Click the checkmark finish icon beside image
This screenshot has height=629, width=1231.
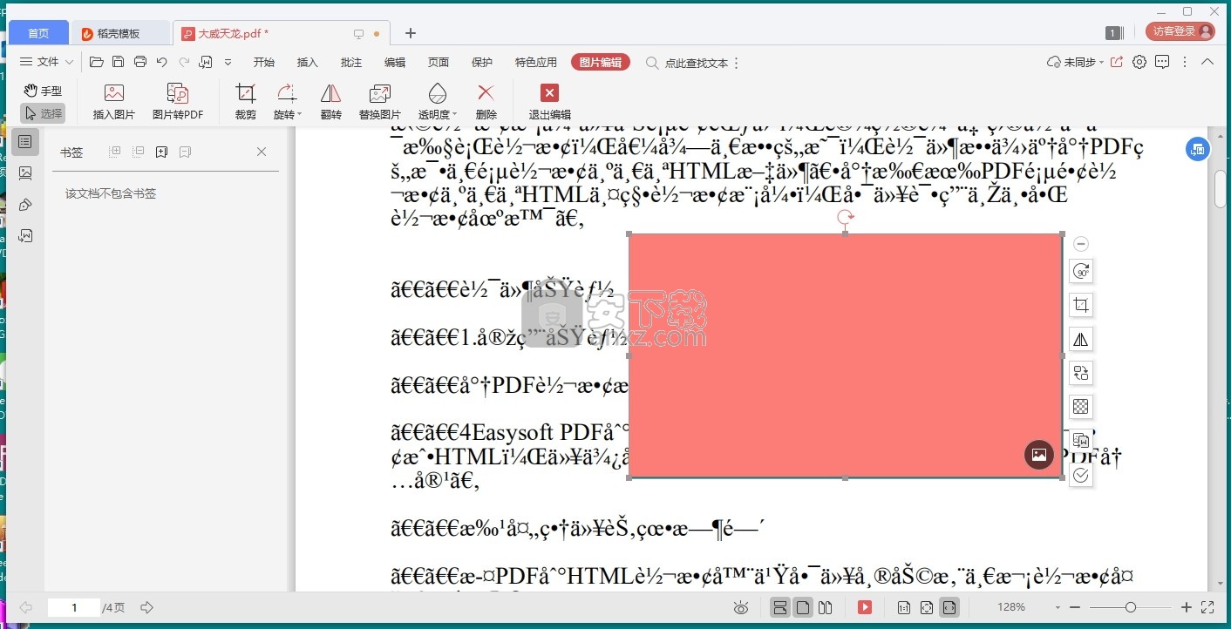coord(1081,475)
